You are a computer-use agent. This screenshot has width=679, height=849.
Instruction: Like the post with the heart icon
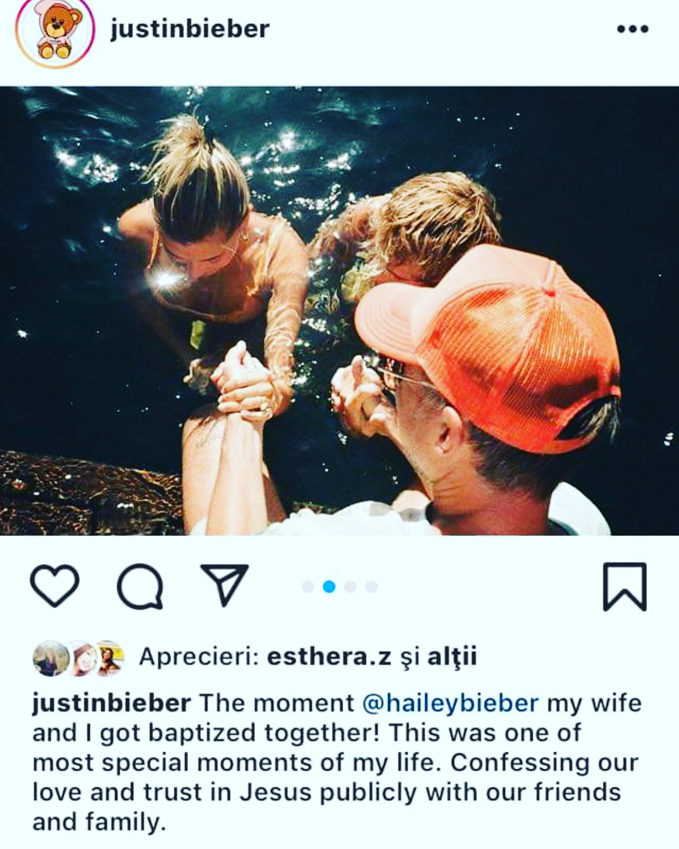pyautogui.click(x=54, y=586)
